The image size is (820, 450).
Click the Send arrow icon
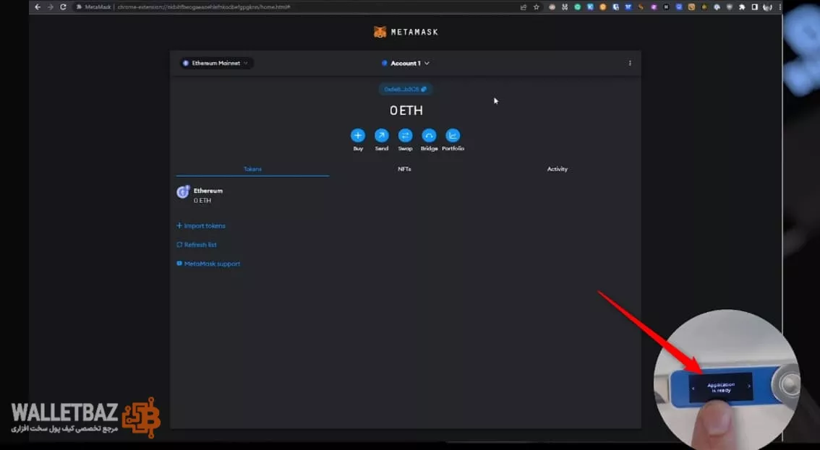(381, 136)
